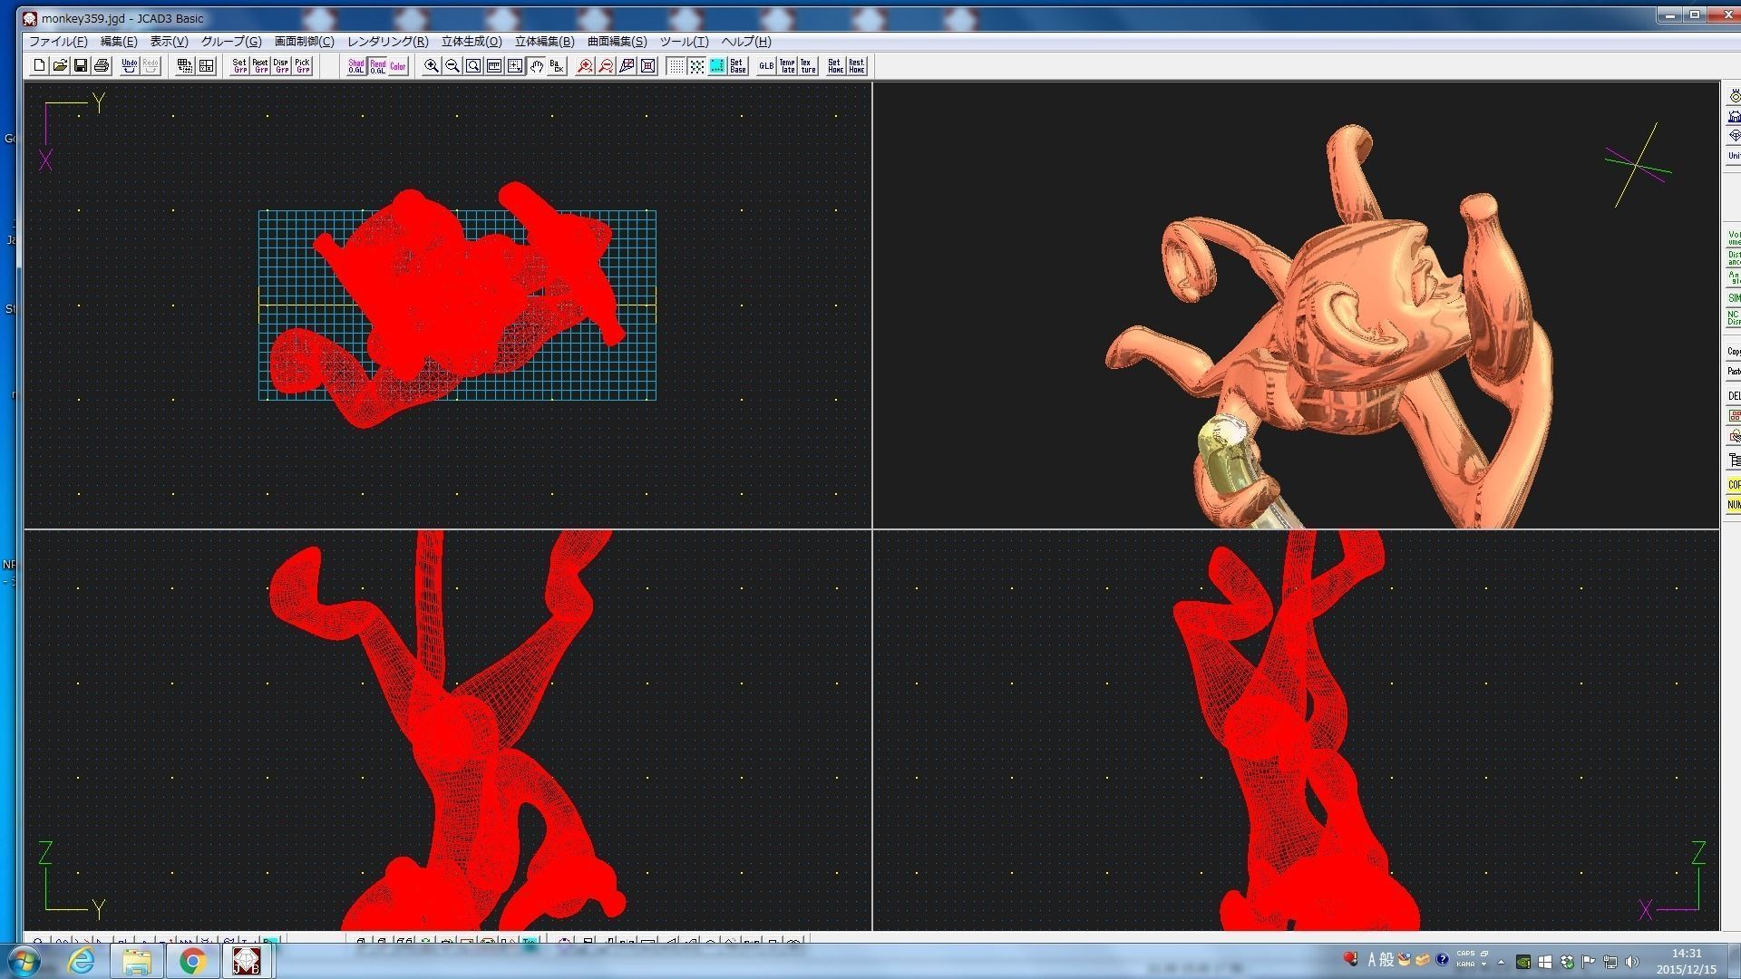Click the Template toolbar button
1741x979 pixels.
pos(787,65)
